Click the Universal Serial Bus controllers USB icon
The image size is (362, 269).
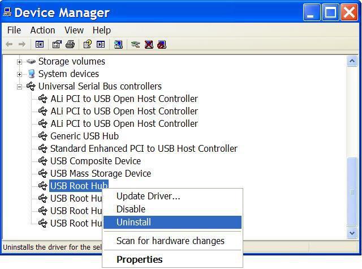click(31, 86)
